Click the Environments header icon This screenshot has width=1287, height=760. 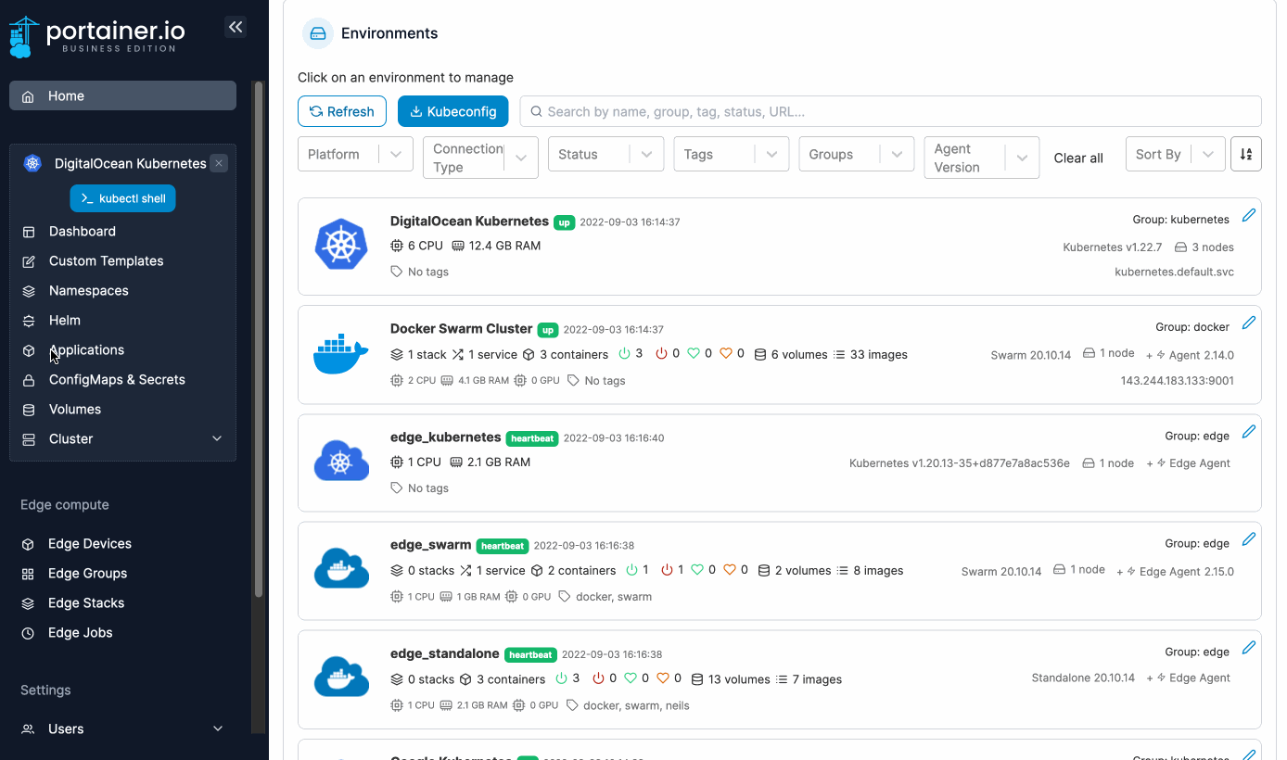coord(318,33)
